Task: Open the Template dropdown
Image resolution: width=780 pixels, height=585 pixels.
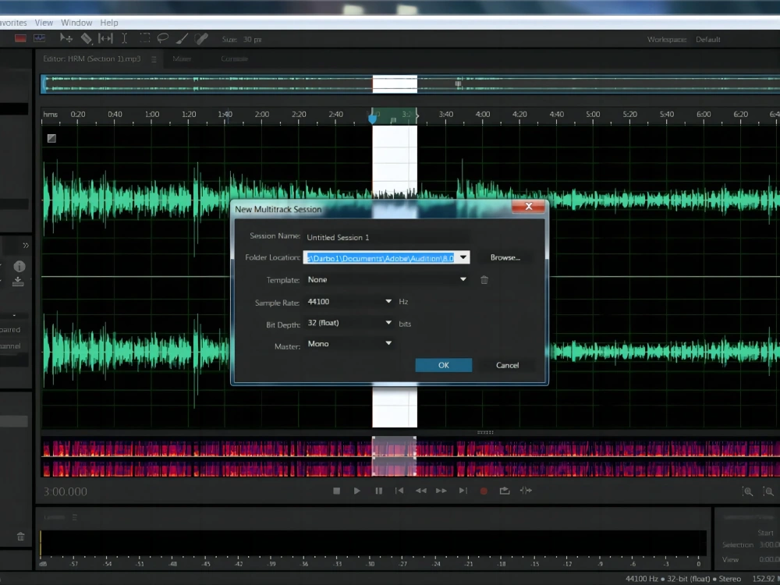Action: point(387,279)
